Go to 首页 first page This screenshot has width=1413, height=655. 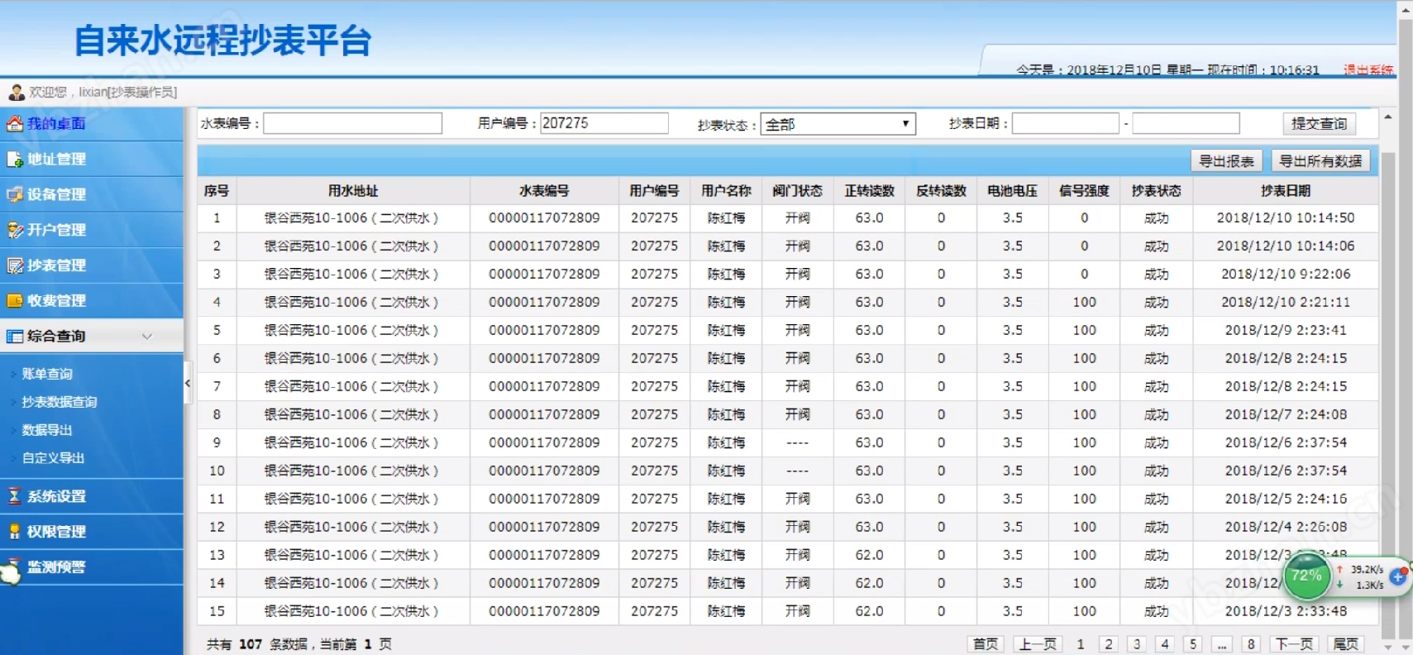985,644
